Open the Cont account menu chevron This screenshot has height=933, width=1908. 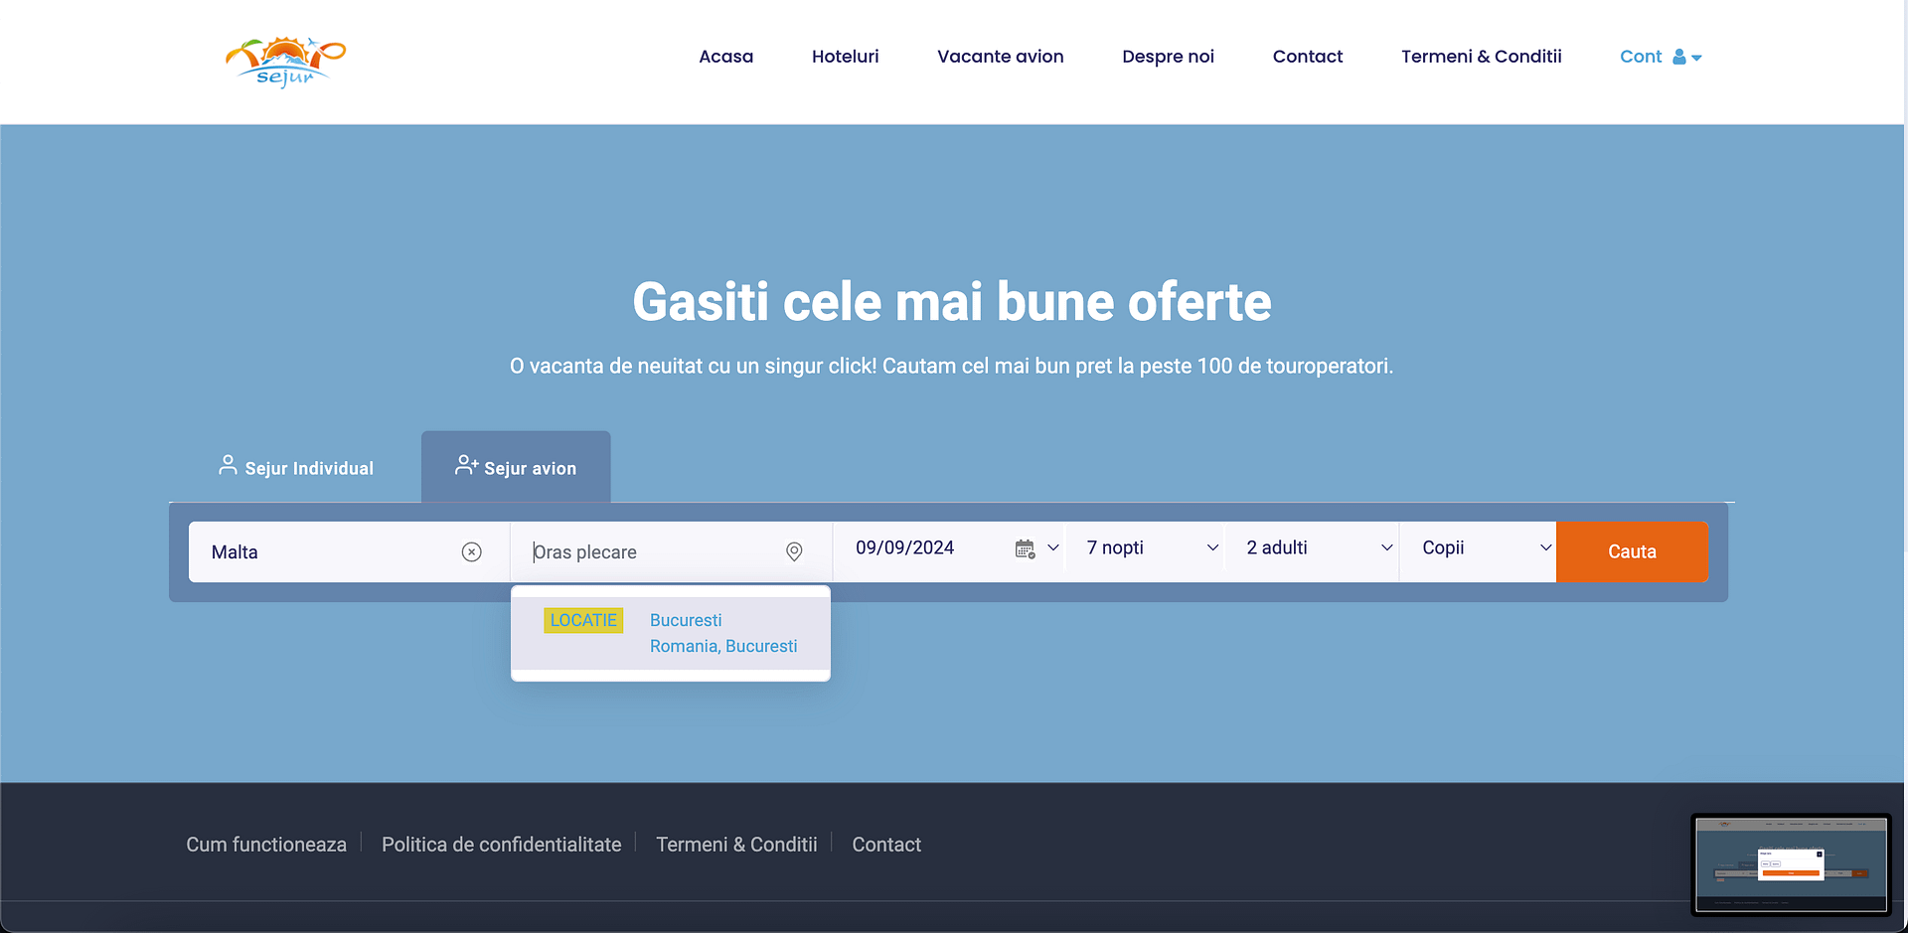[x=1697, y=58]
